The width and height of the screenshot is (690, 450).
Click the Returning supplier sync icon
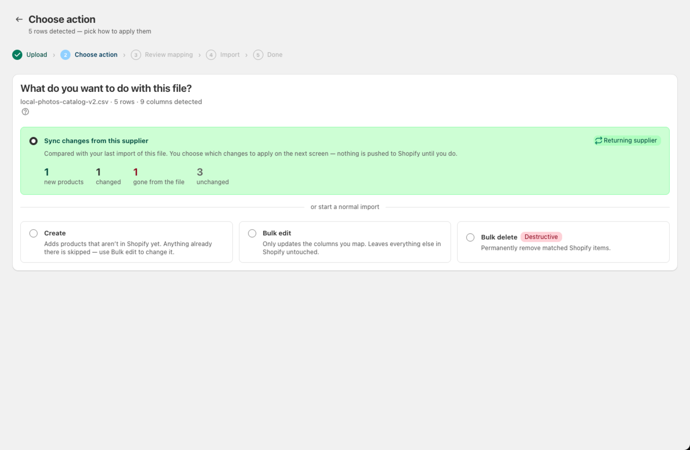[x=599, y=141]
